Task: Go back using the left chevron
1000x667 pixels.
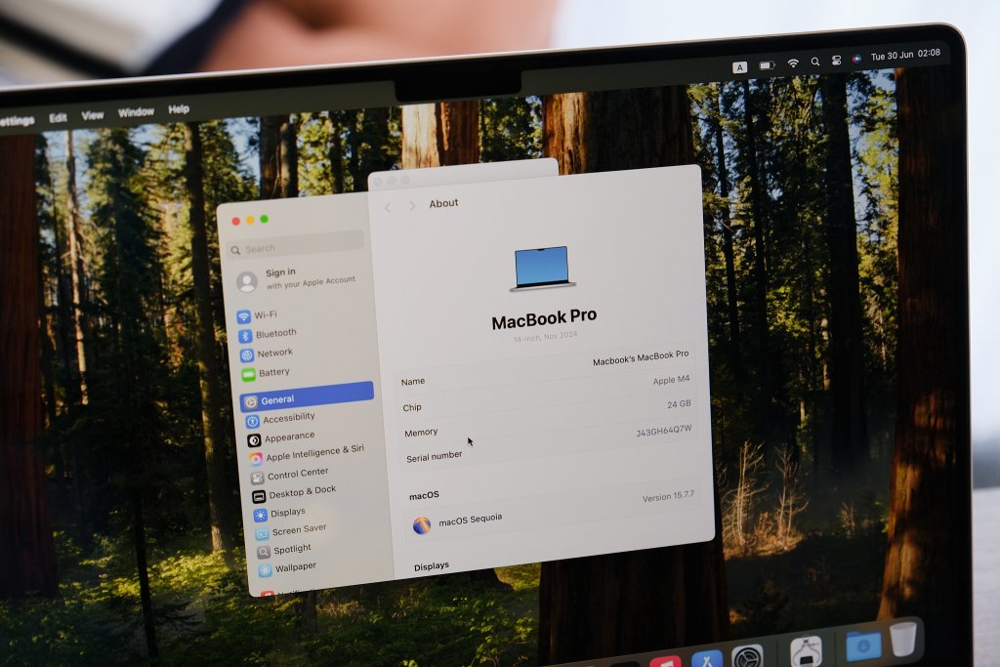Action: coord(388,207)
